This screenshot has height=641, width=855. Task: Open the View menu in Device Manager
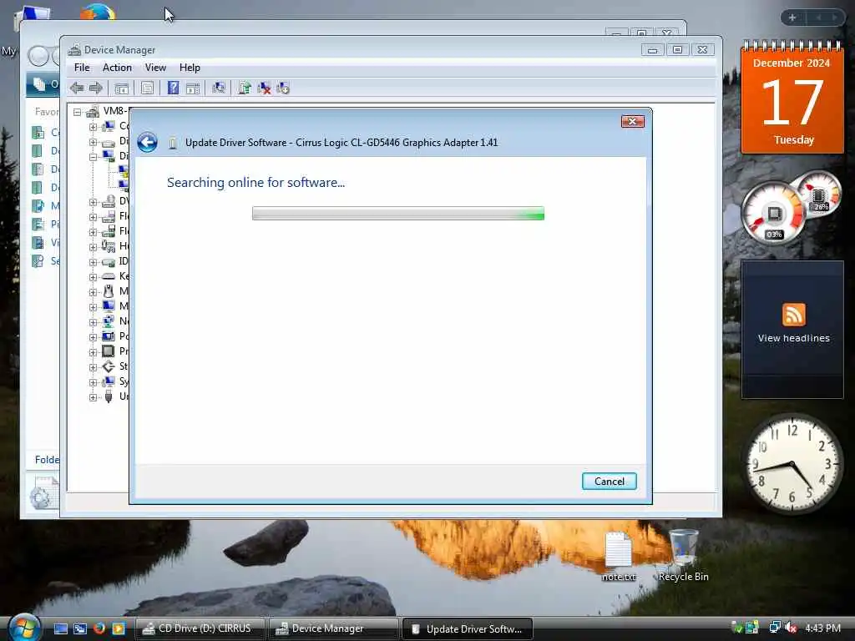(155, 68)
